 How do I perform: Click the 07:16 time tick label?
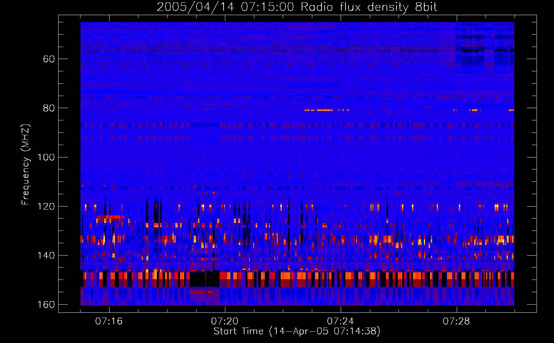tap(109, 321)
